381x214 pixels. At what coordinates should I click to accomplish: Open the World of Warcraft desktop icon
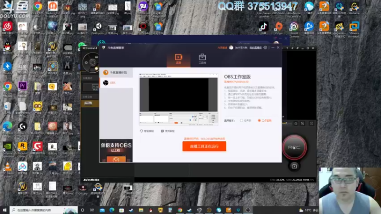[x=22, y=188]
